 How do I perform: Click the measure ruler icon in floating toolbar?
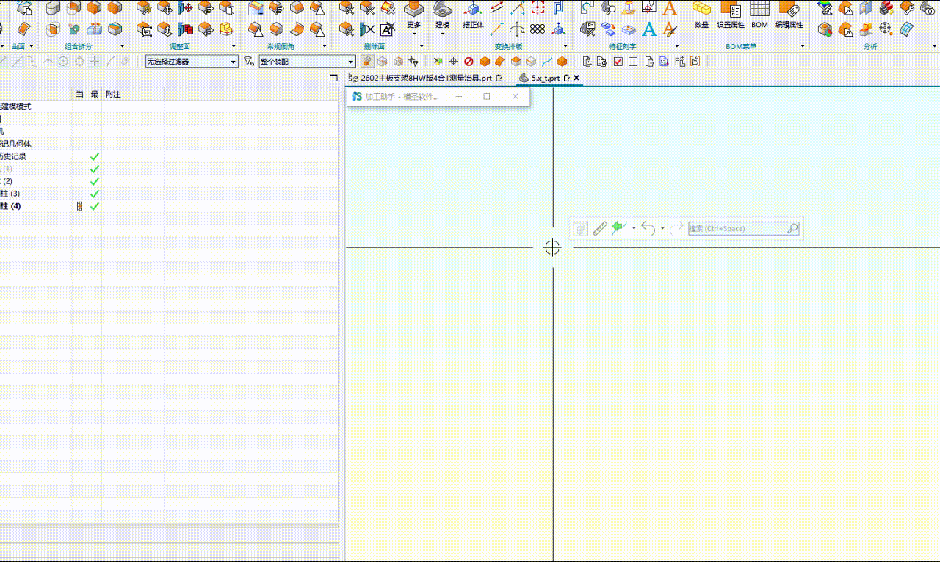pos(599,229)
